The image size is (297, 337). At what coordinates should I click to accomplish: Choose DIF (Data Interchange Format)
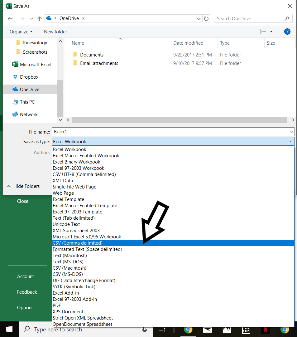coord(173,280)
